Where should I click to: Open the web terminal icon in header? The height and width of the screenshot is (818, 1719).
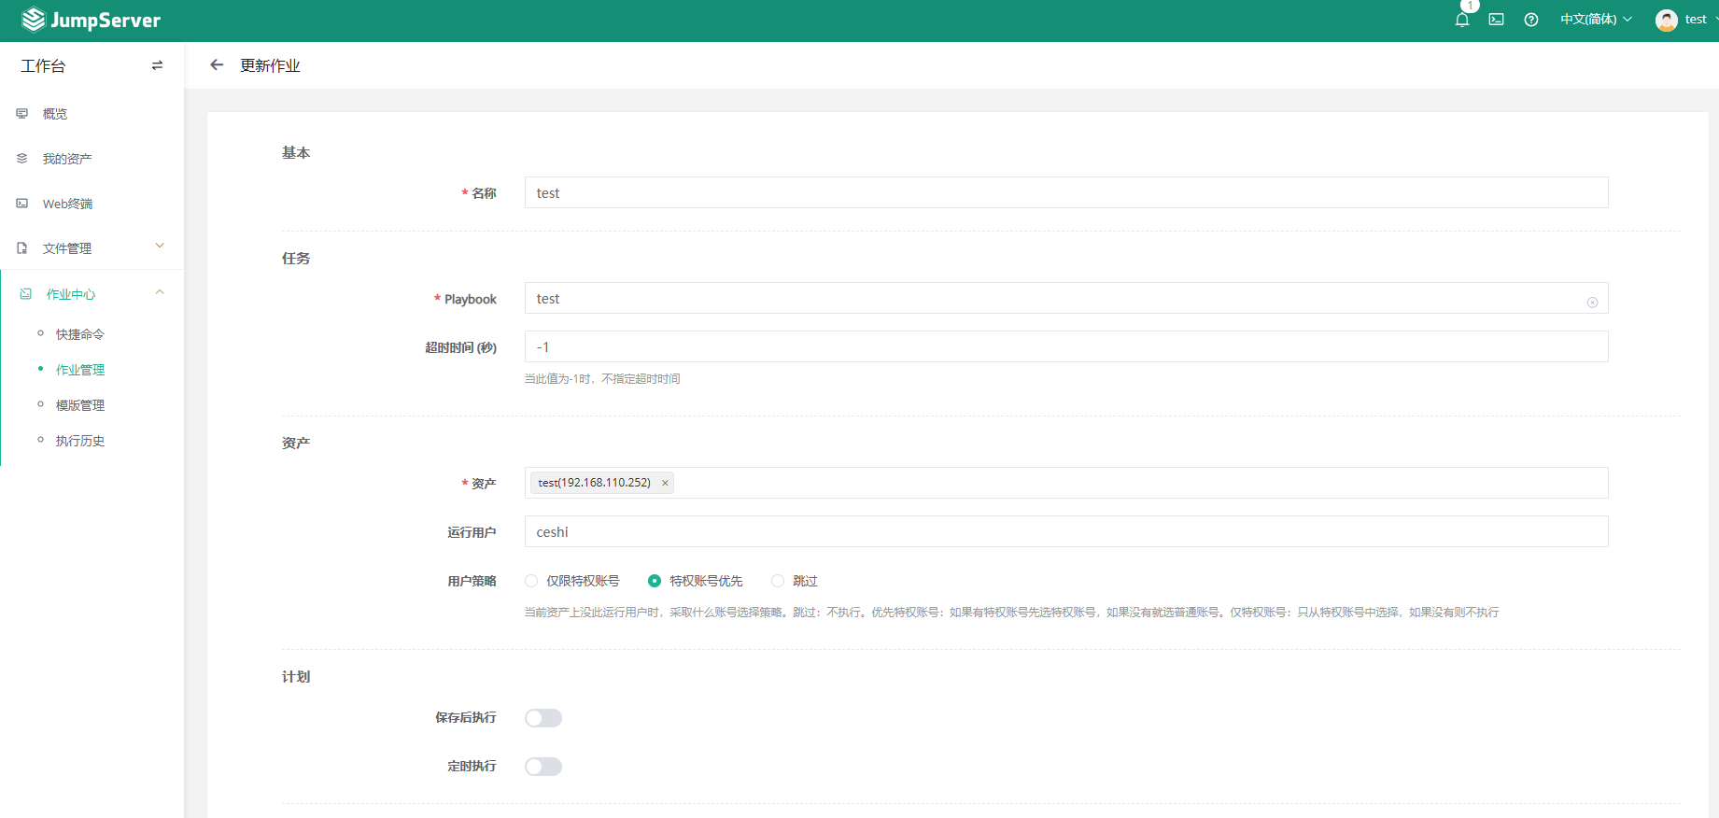1496,20
